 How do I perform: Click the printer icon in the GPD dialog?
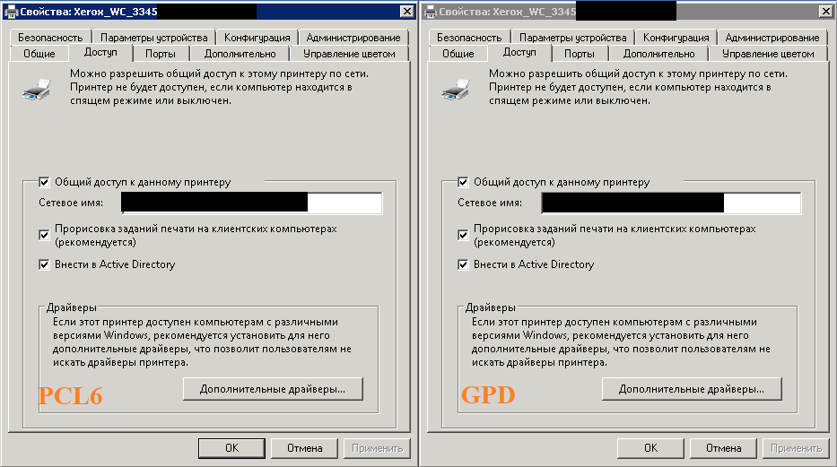(455, 89)
